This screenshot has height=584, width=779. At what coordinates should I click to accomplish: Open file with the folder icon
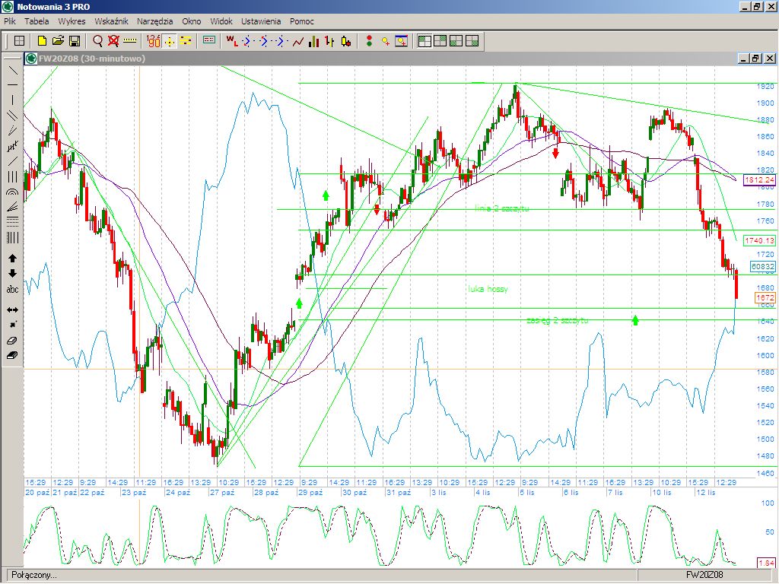click(x=58, y=41)
